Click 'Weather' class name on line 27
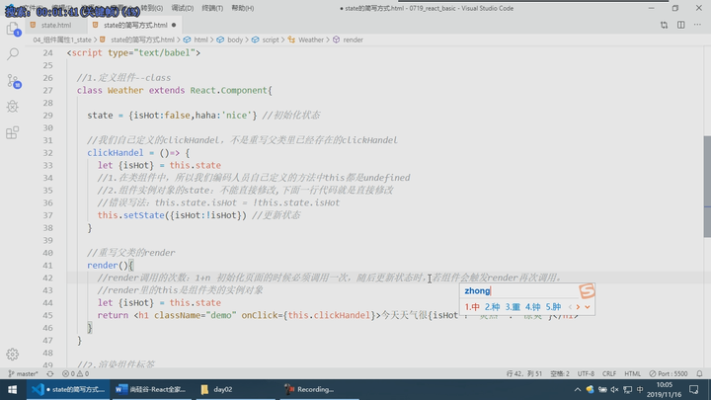Image resolution: width=711 pixels, height=400 pixels. click(x=125, y=90)
